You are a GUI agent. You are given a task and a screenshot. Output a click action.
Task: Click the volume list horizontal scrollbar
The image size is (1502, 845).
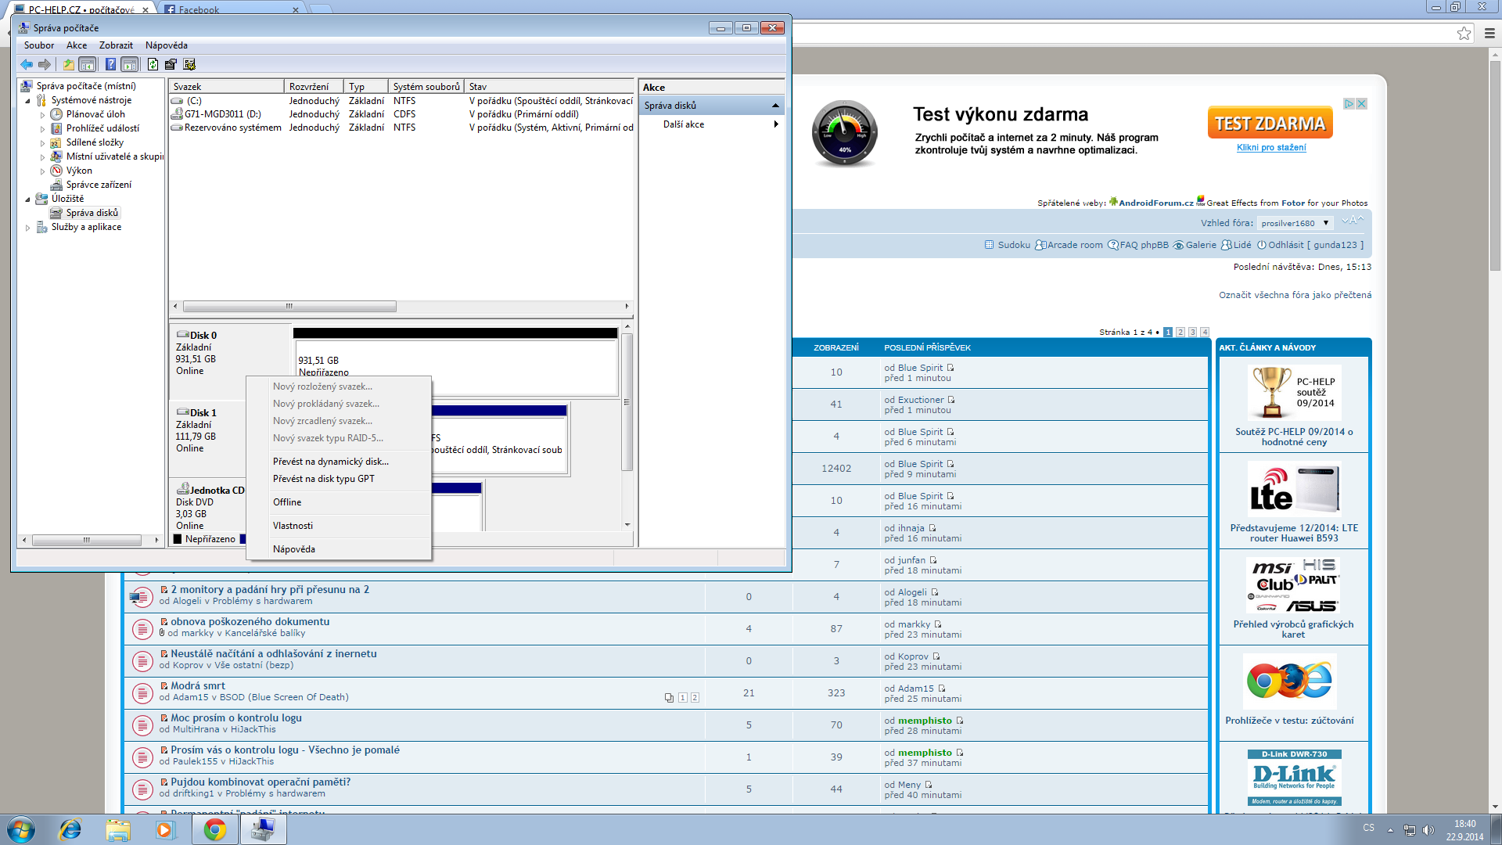(x=289, y=307)
